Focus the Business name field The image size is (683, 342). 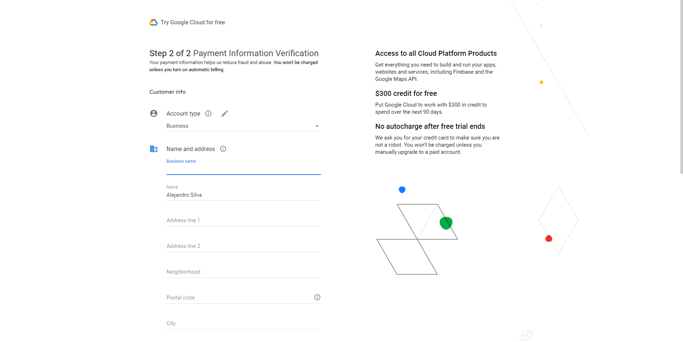pos(243,169)
